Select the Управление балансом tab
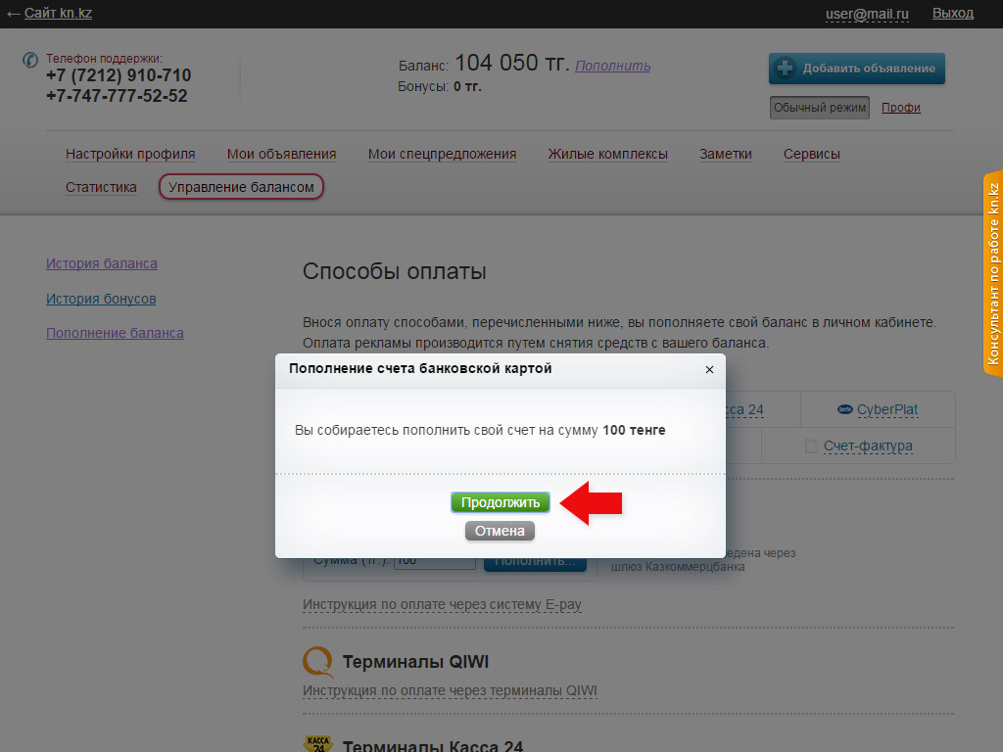The width and height of the screenshot is (1003, 752). (241, 187)
